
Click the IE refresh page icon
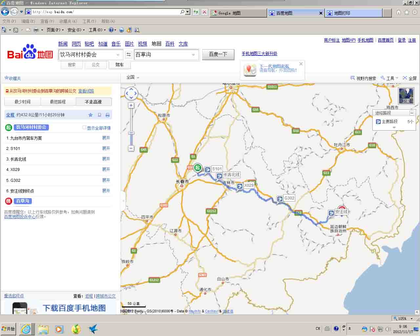point(196,12)
